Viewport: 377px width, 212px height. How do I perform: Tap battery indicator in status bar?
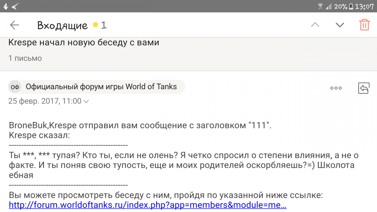(x=351, y=6)
